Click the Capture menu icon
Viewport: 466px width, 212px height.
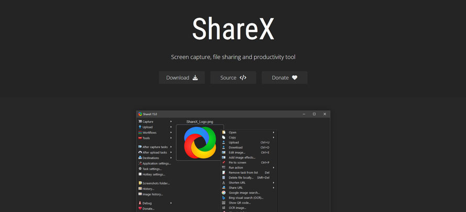point(140,122)
